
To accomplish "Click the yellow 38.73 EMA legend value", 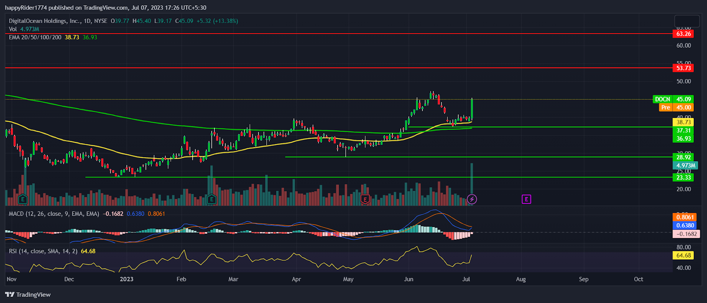I will (72, 37).
